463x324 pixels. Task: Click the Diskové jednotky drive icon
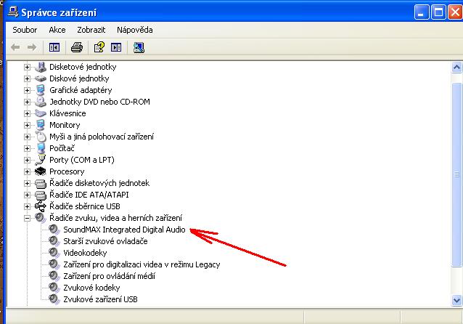(41, 78)
